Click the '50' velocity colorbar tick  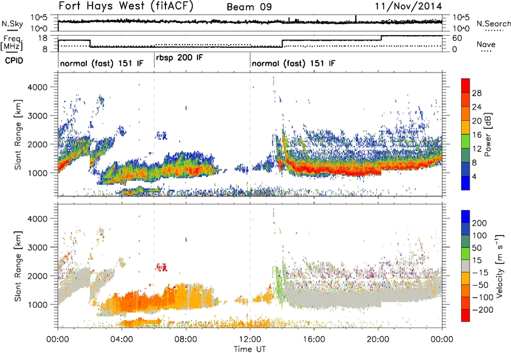coord(477,248)
